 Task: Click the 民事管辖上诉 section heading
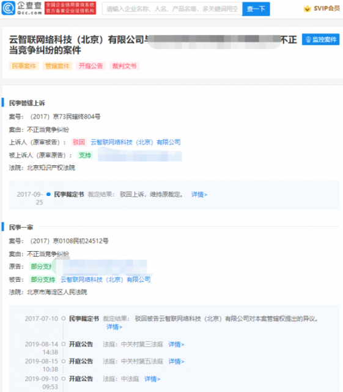pyautogui.click(x=27, y=103)
